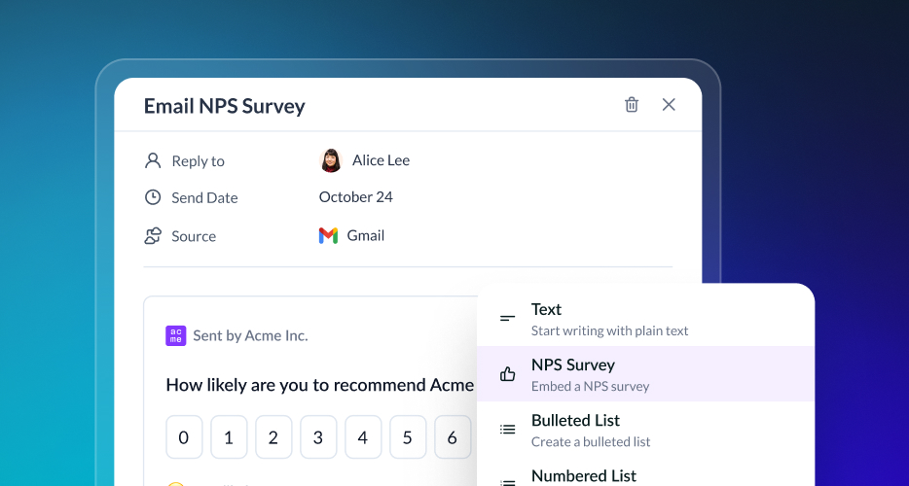Choose Bulleted List from the block menu
The height and width of the screenshot is (486, 909).
(x=646, y=430)
